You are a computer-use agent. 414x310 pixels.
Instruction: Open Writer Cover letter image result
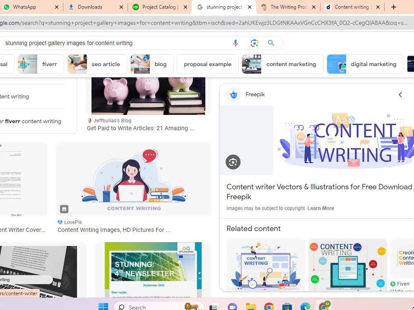[24, 179]
